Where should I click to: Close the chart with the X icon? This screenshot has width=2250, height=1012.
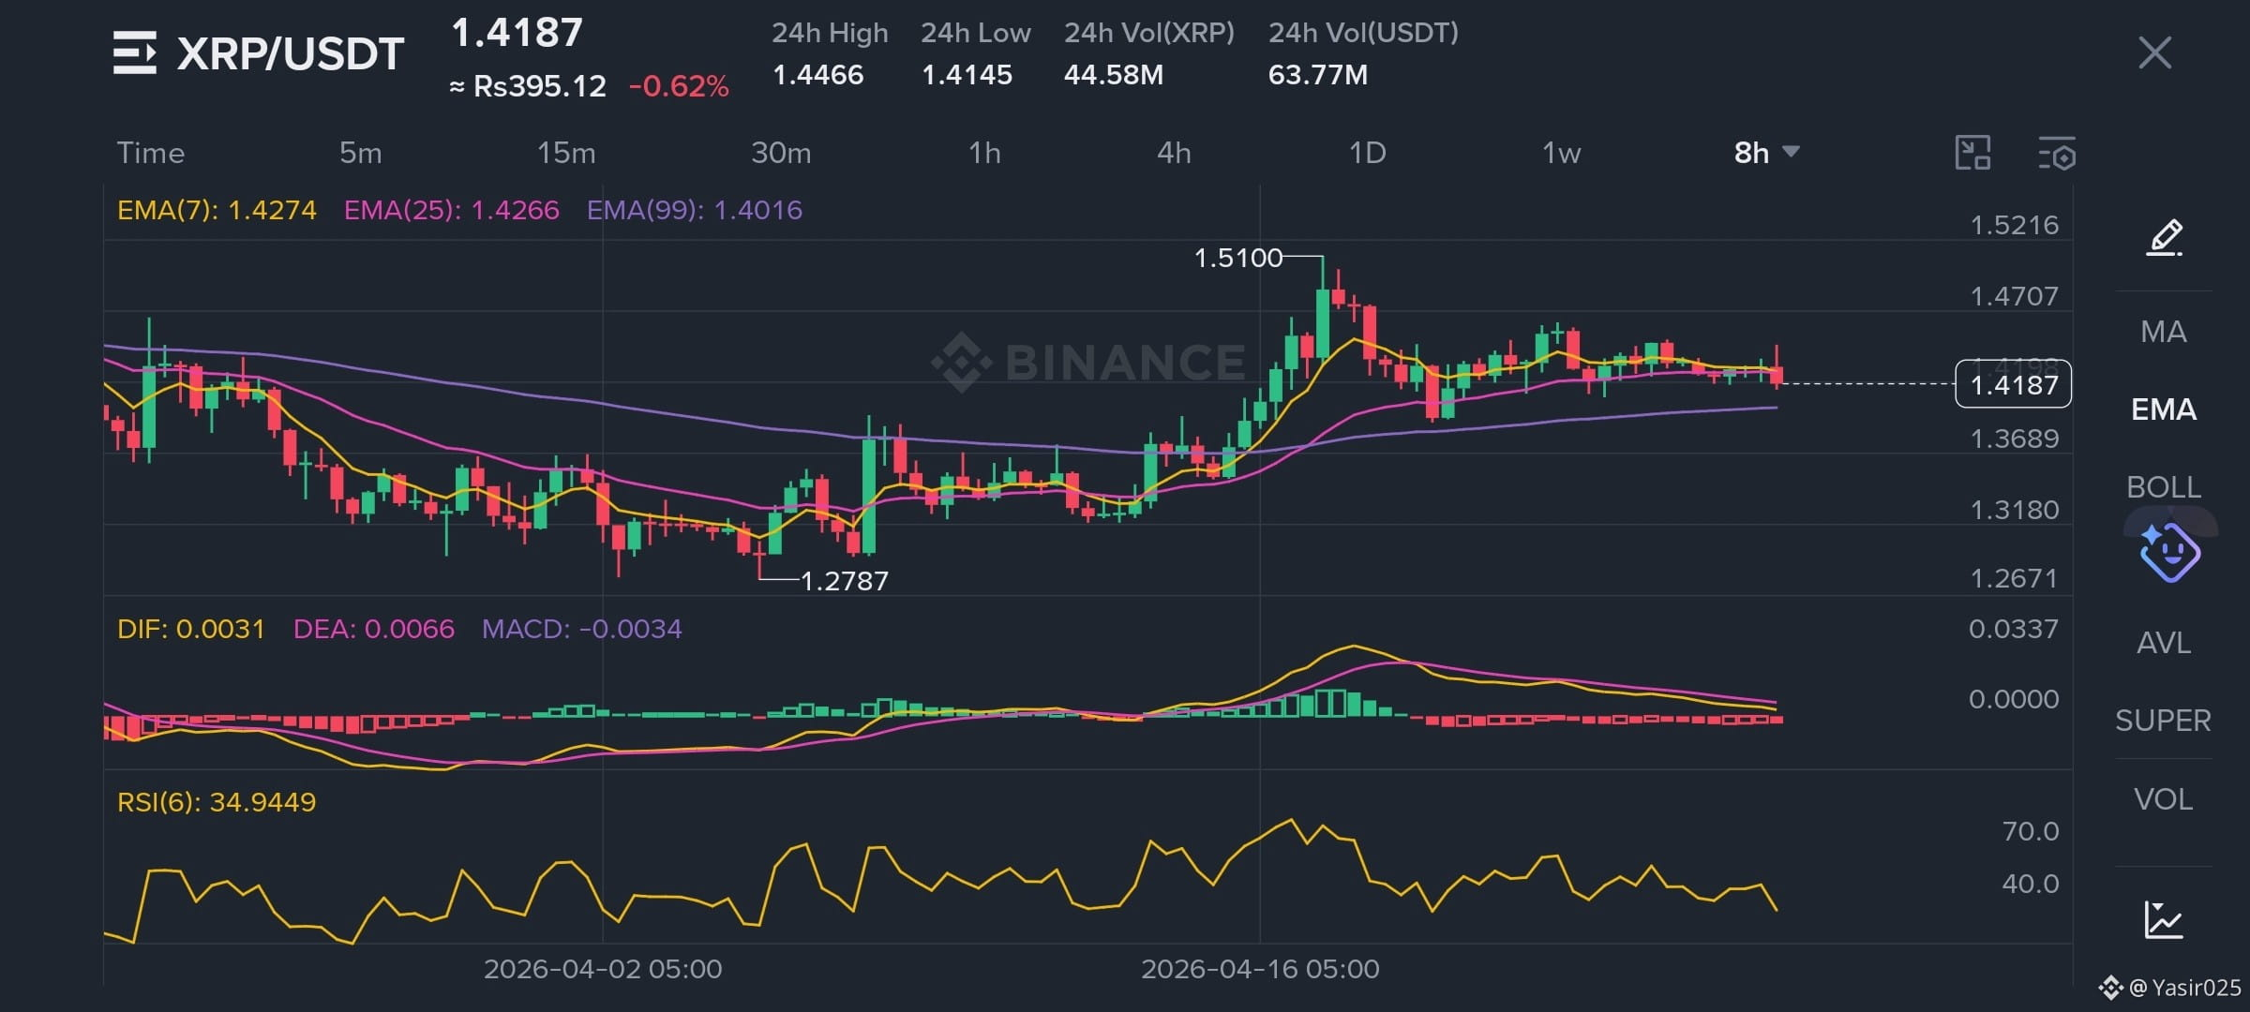pos(2154,52)
